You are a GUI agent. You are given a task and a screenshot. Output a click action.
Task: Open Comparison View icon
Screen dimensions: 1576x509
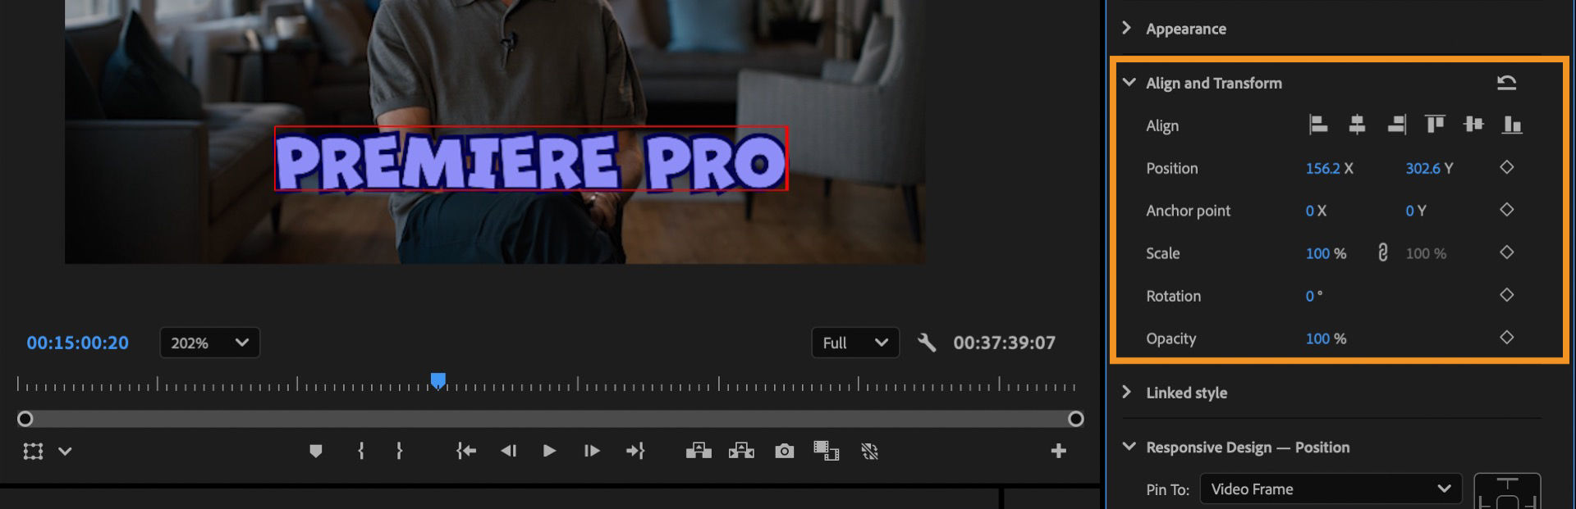(826, 451)
